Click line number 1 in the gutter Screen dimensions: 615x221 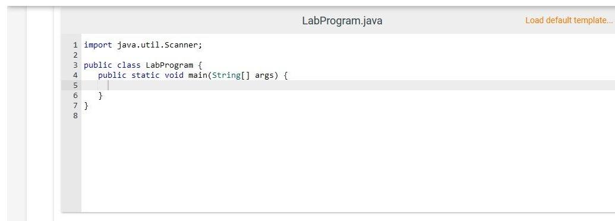pyautogui.click(x=75, y=45)
